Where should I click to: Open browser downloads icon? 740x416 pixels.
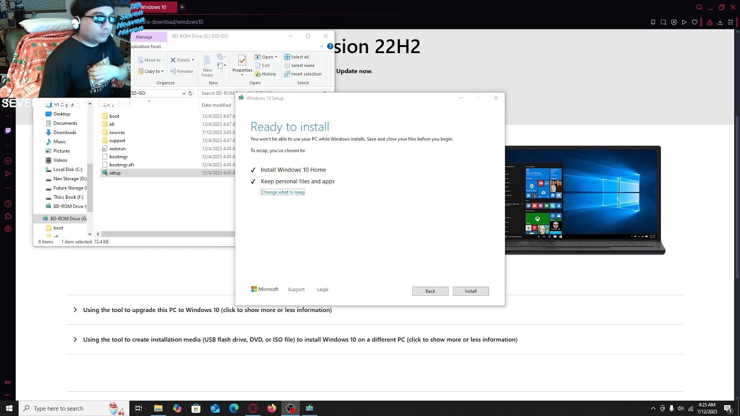click(x=720, y=22)
